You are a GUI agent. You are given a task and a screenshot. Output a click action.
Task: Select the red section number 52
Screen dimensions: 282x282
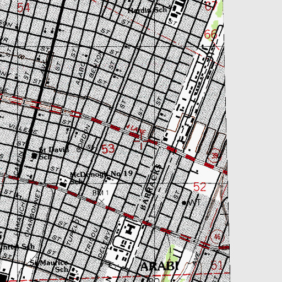pos(199,187)
